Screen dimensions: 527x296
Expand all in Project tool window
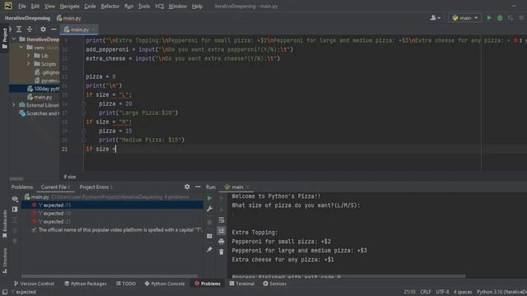click(19, 30)
